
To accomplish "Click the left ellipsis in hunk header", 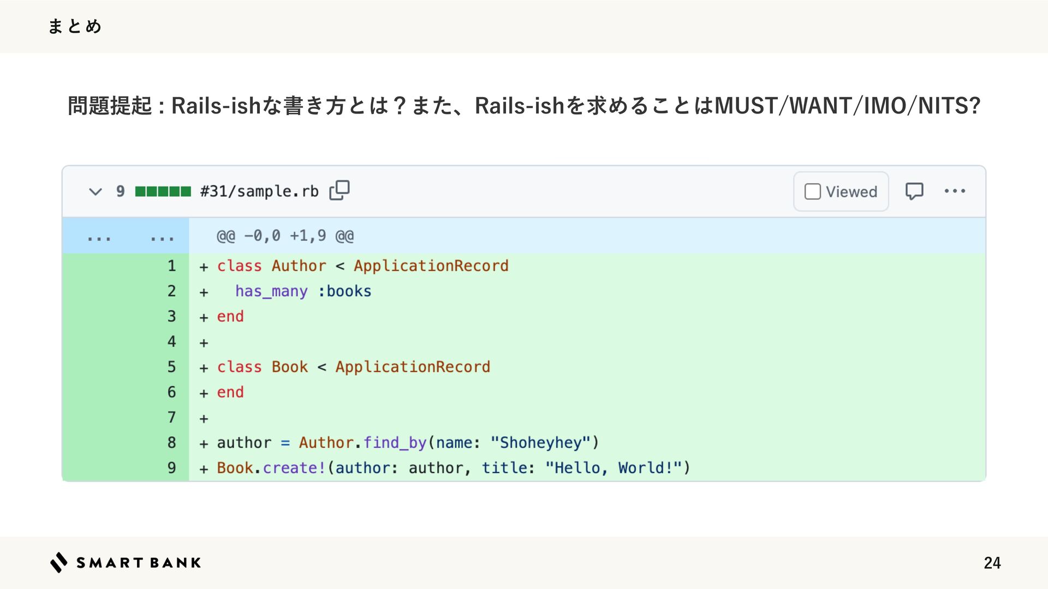I will 99,238.
